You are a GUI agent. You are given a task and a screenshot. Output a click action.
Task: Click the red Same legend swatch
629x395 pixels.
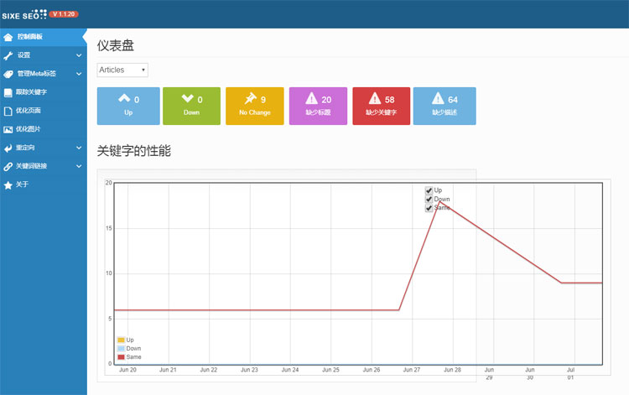tap(121, 357)
